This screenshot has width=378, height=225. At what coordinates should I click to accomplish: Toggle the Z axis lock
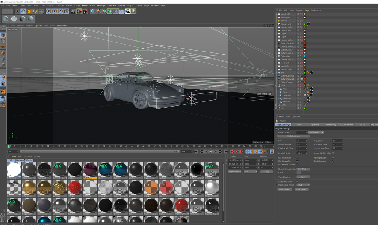pyautogui.click(x=60, y=11)
